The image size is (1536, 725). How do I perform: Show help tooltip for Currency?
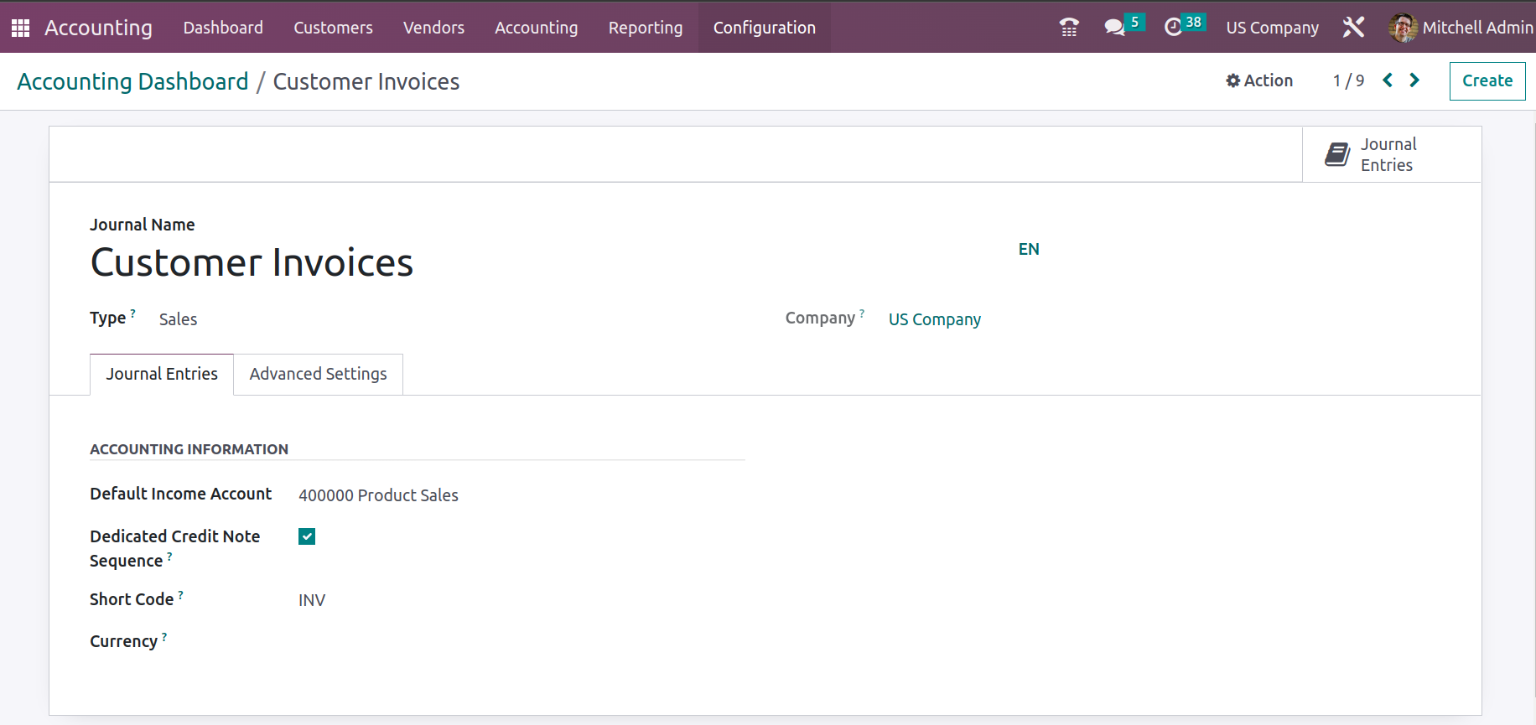164,637
